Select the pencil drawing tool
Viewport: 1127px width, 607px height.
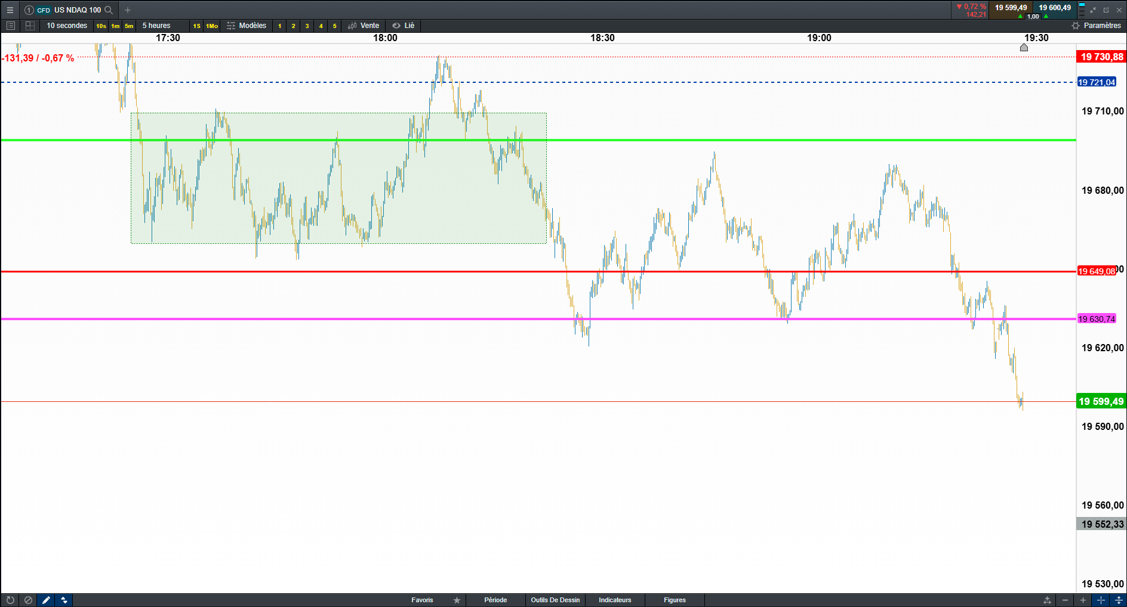coord(46,600)
